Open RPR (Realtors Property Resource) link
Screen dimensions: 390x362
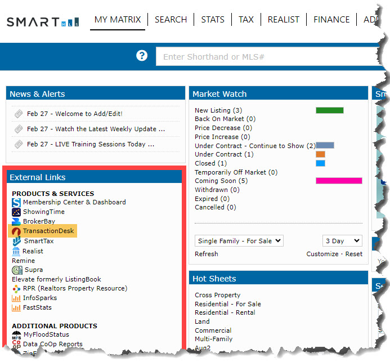[75, 289]
